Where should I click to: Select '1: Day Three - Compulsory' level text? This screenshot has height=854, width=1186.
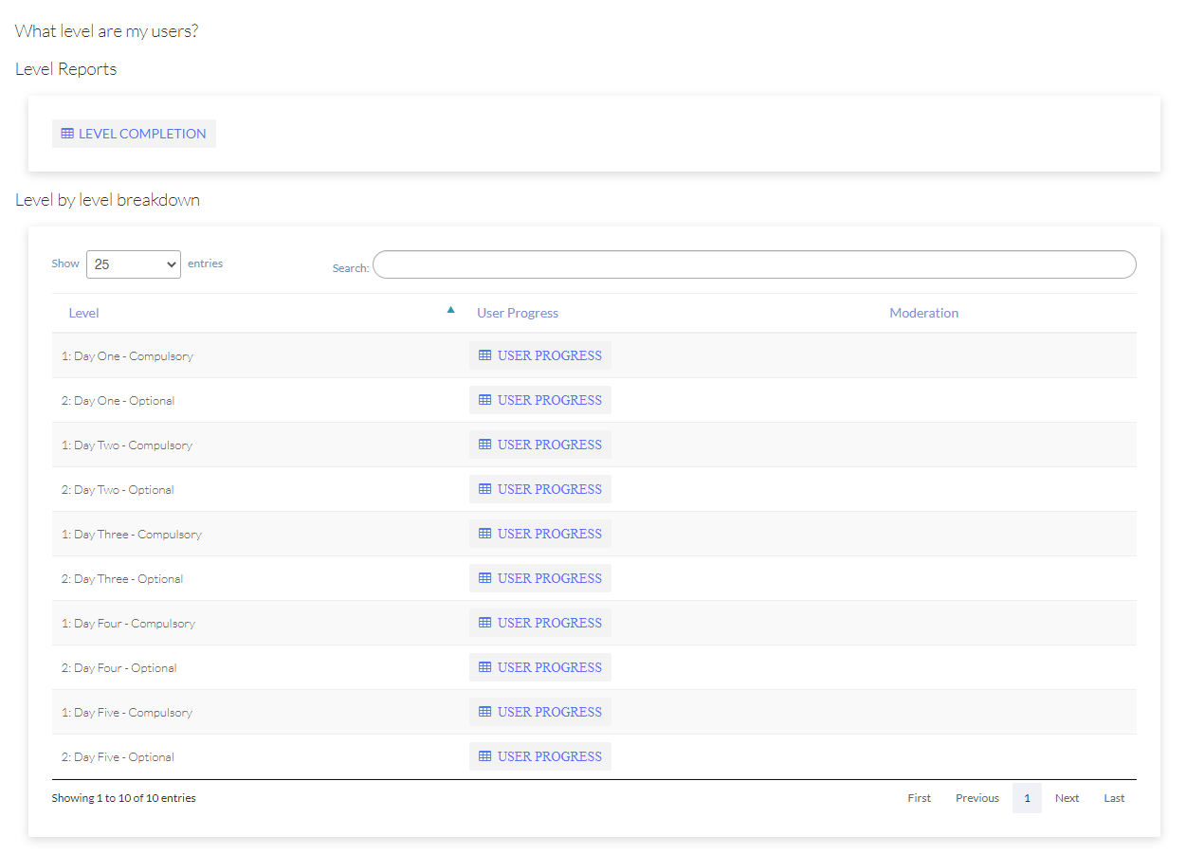click(x=132, y=535)
